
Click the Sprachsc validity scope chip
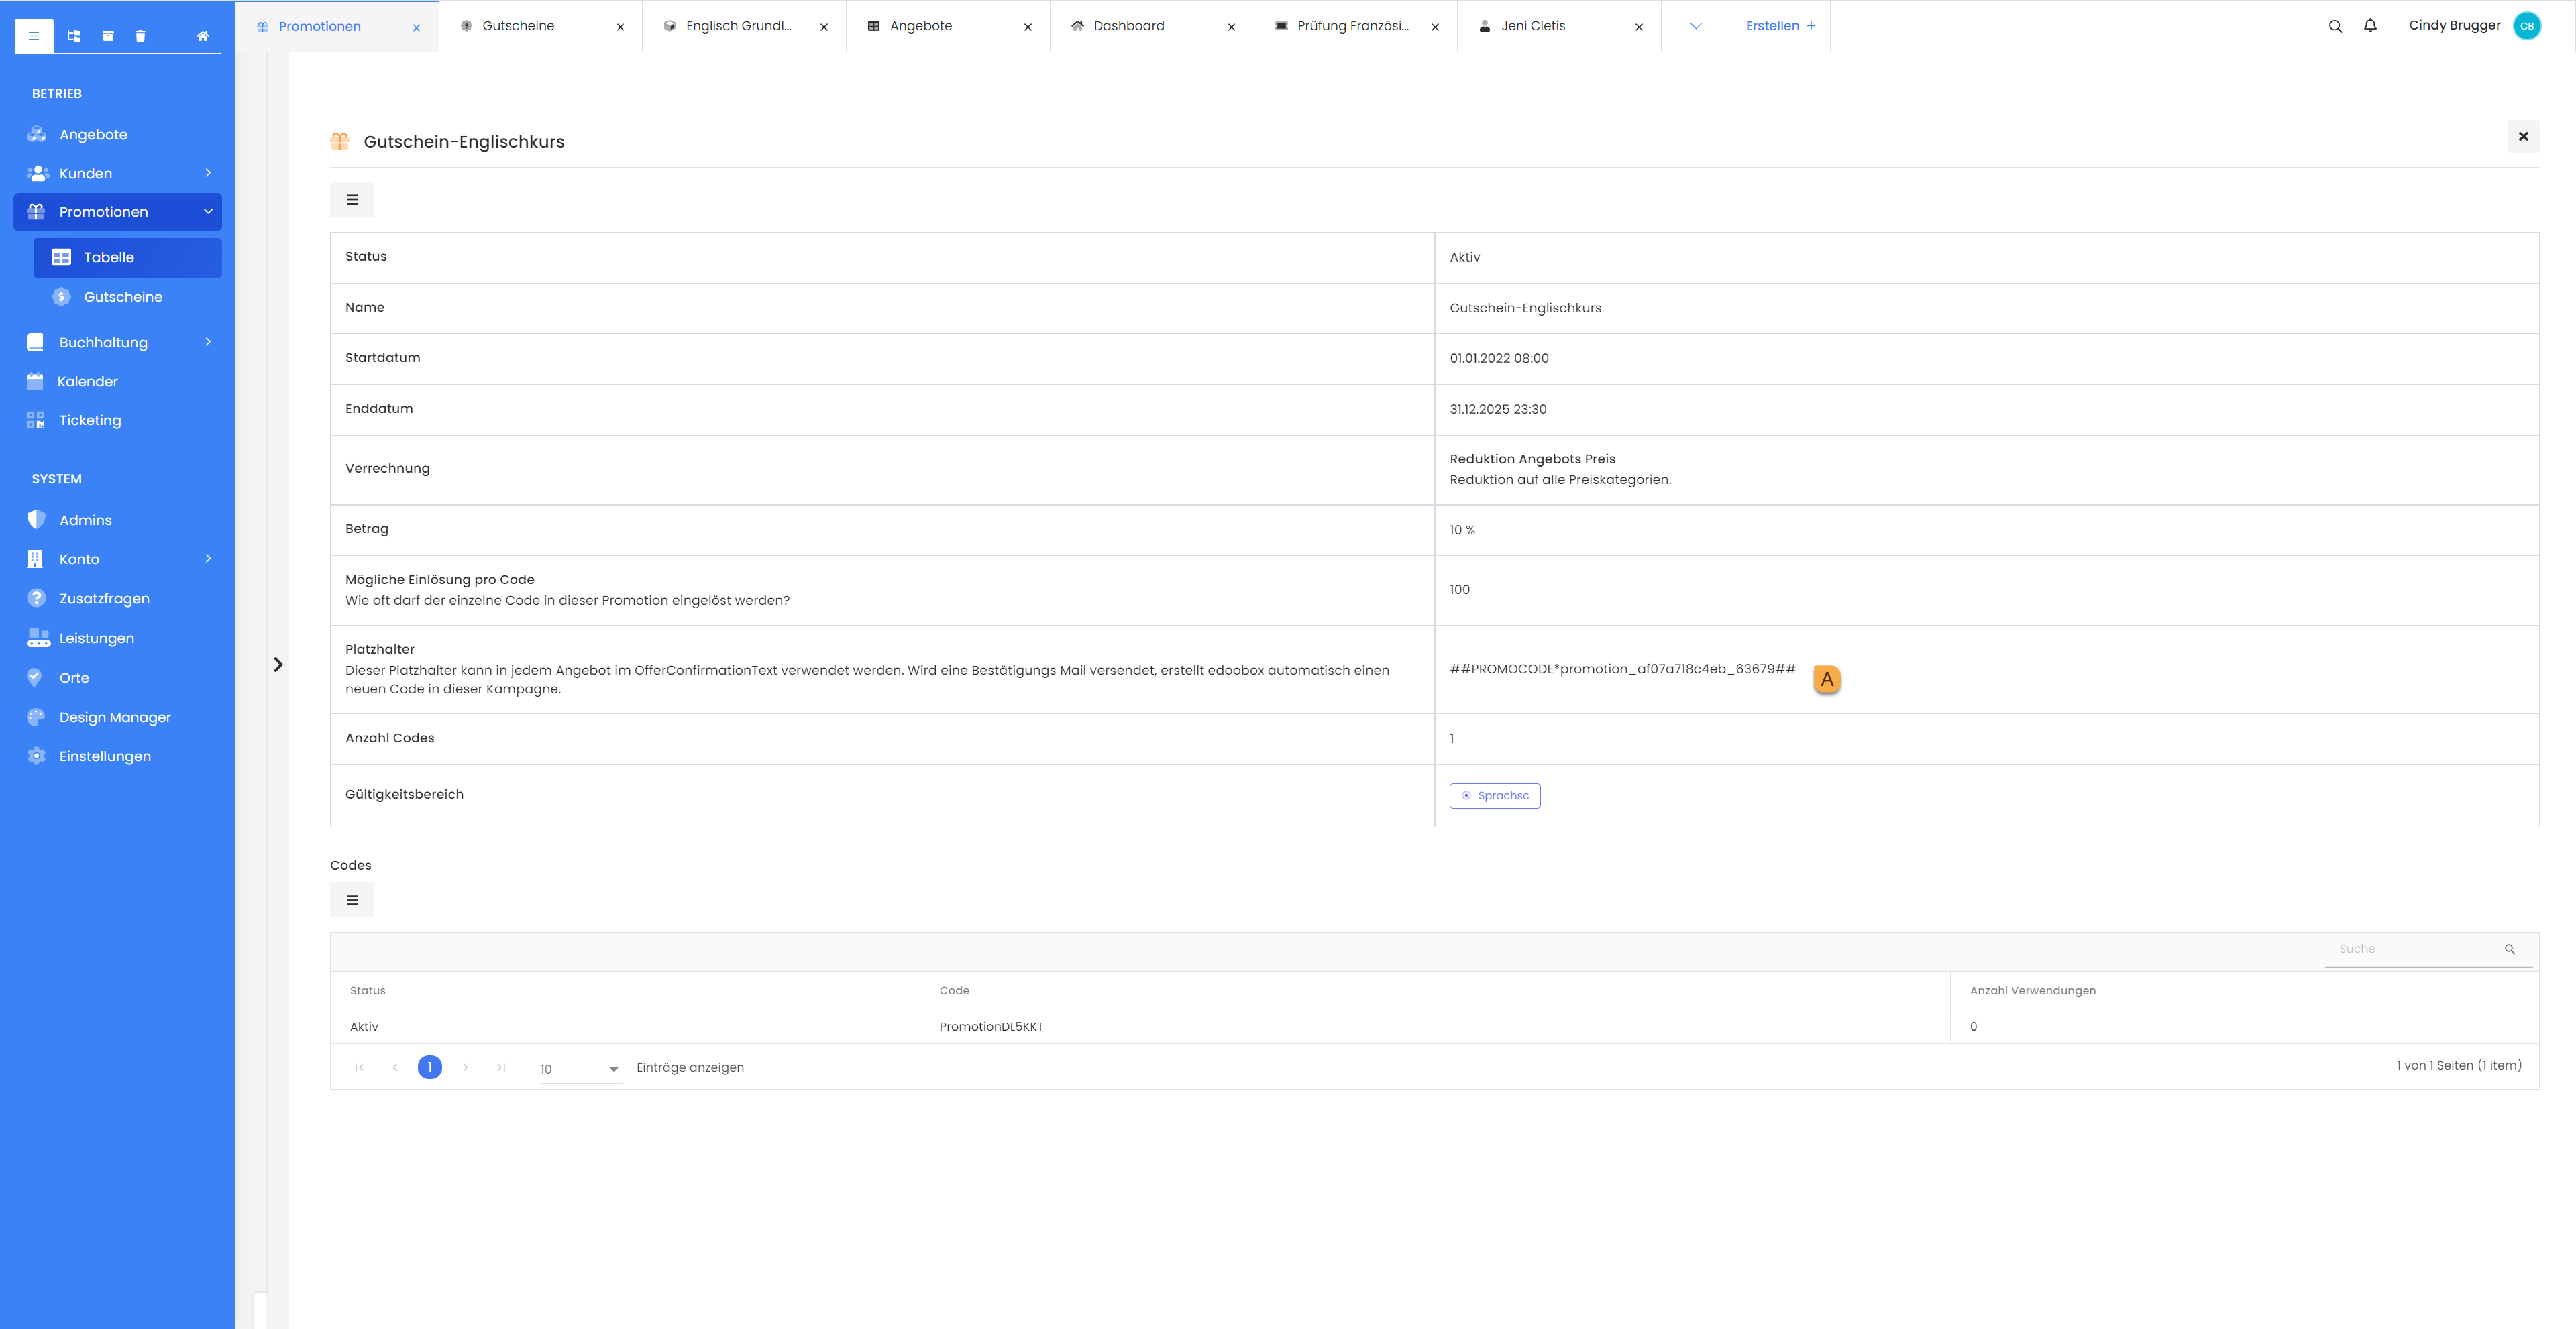point(1494,795)
